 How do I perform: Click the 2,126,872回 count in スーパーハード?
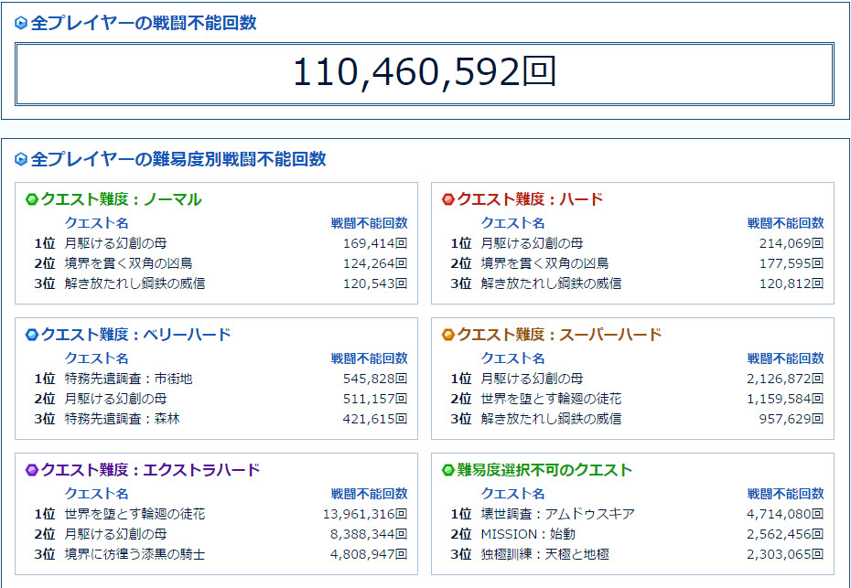785,379
